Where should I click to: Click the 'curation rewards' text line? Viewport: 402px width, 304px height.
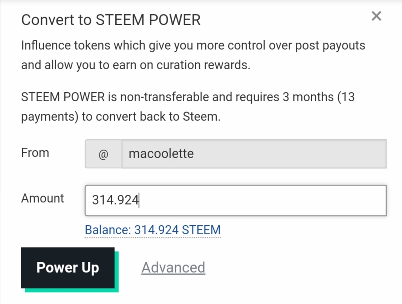coord(136,65)
